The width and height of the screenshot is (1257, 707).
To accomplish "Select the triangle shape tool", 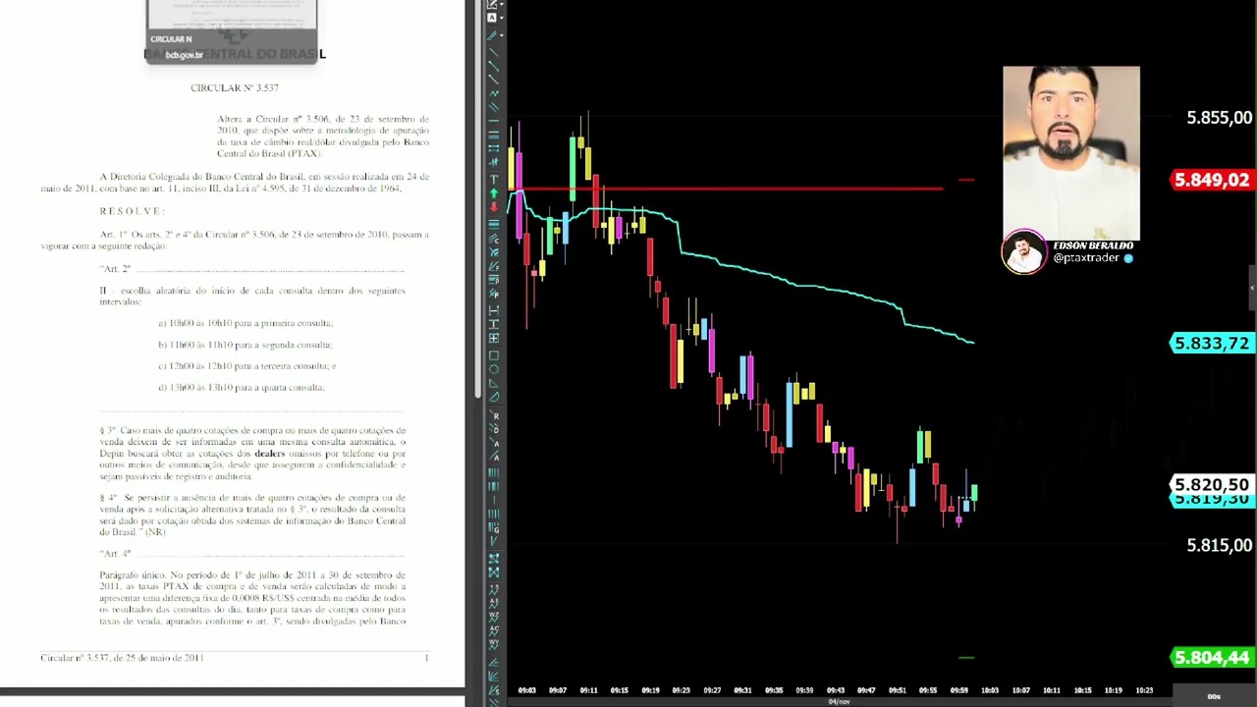I will 494,383.
